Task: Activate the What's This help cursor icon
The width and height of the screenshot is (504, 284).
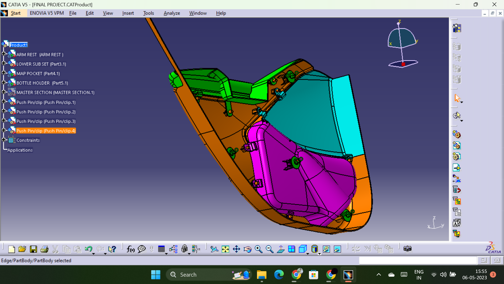Action: [x=112, y=249]
